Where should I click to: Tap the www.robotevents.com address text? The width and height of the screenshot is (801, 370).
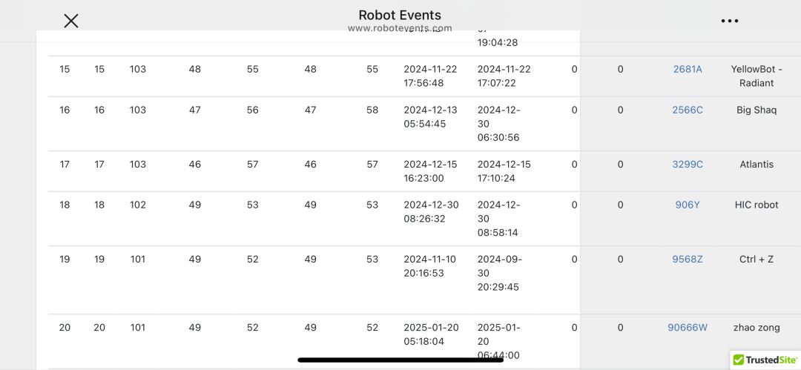(x=400, y=28)
